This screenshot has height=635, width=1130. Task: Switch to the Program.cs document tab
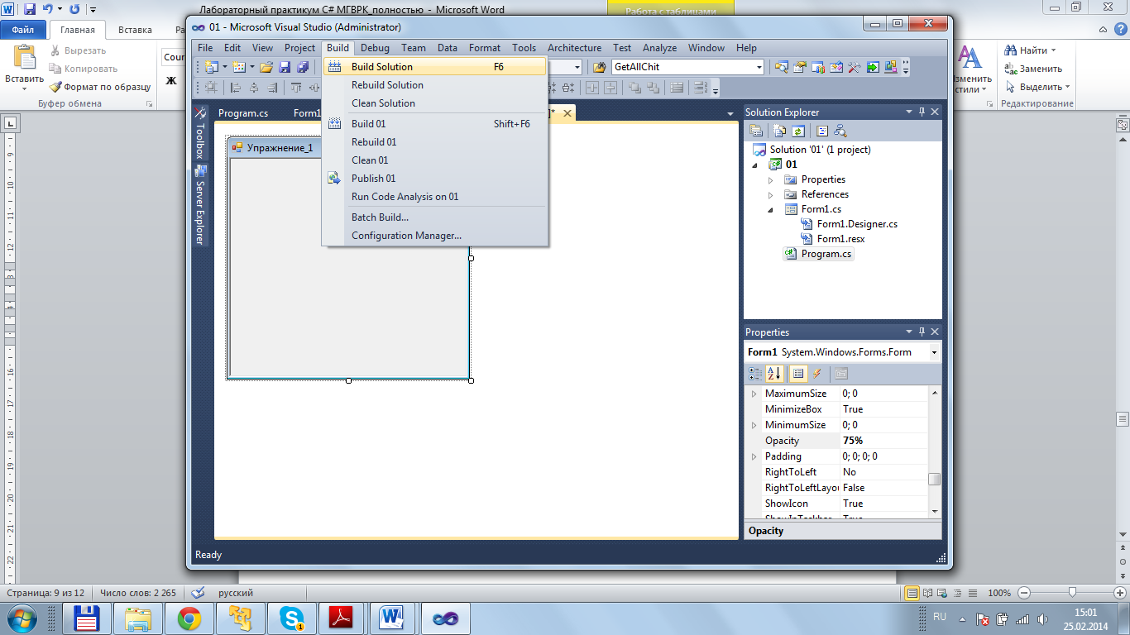(x=243, y=113)
